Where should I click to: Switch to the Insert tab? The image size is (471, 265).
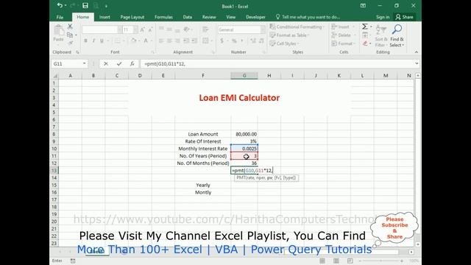point(105,17)
